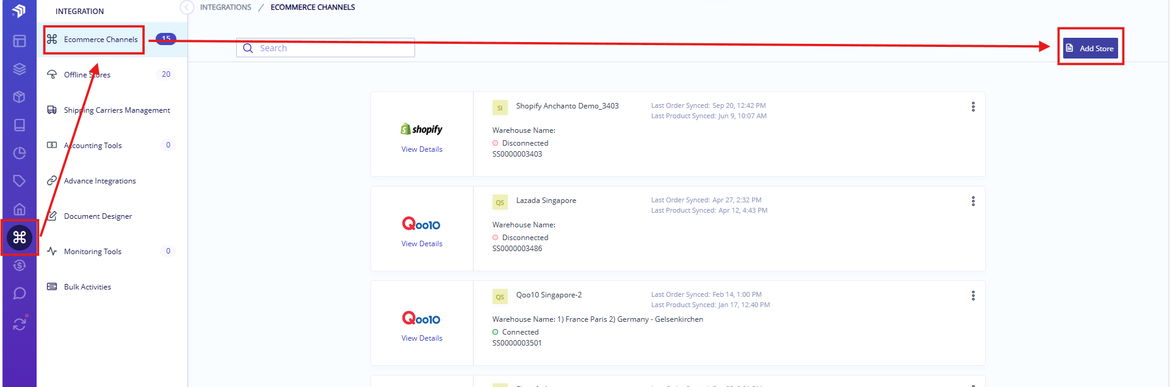Click the Qoo10 logo on Qoo10 Singapore-2 card
Image resolution: width=1170 pixels, height=387 pixels.
421,318
